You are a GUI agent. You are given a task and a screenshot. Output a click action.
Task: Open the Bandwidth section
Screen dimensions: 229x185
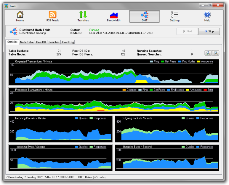click(x=114, y=16)
